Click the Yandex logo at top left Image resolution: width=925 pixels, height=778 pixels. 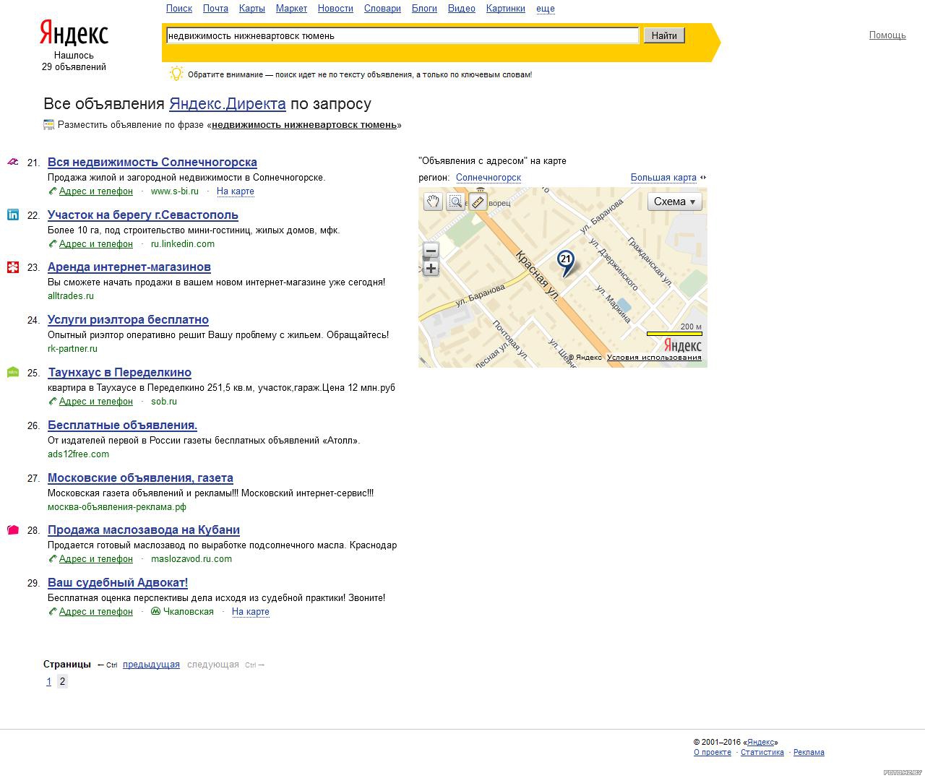pos(74,33)
